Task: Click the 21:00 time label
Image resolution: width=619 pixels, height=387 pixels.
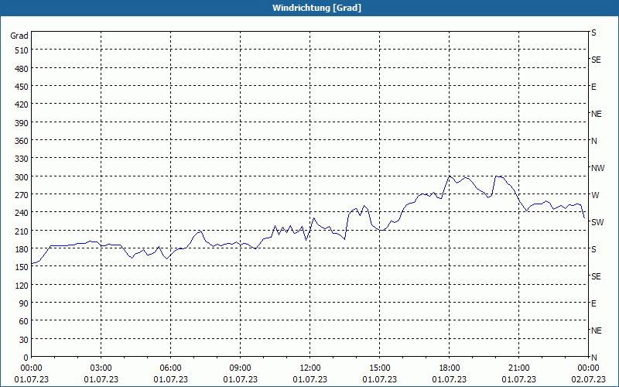Action: [x=518, y=368]
